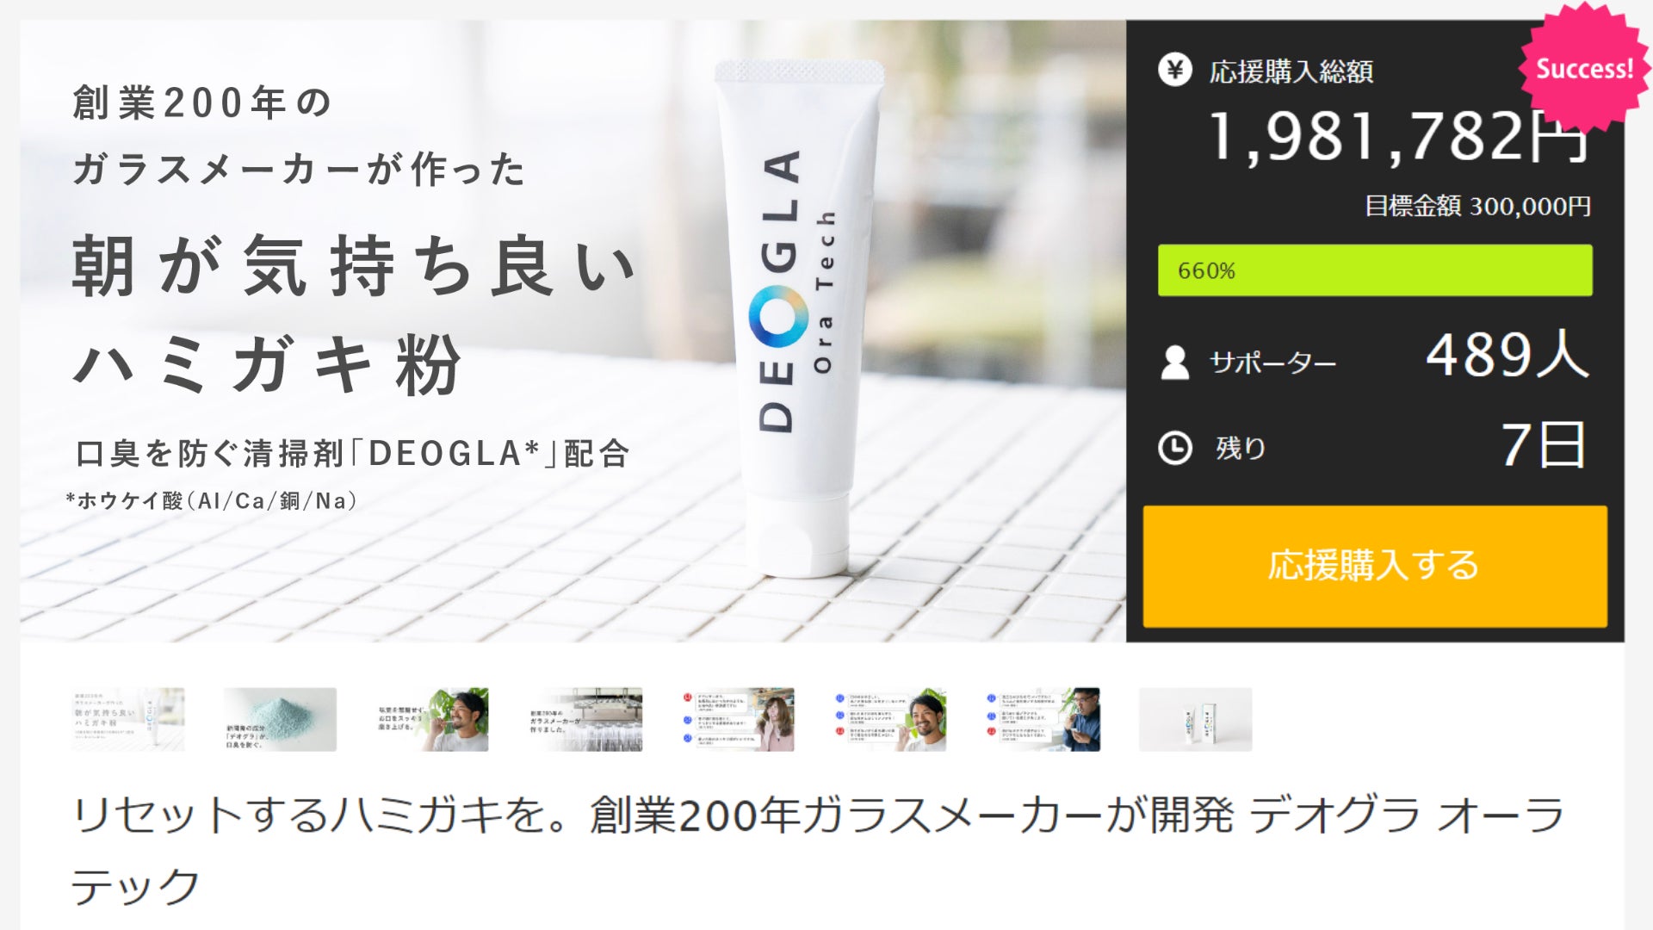Select the thumbnail with the woman's review
The height and width of the screenshot is (930, 1653).
(x=738, y=719)
